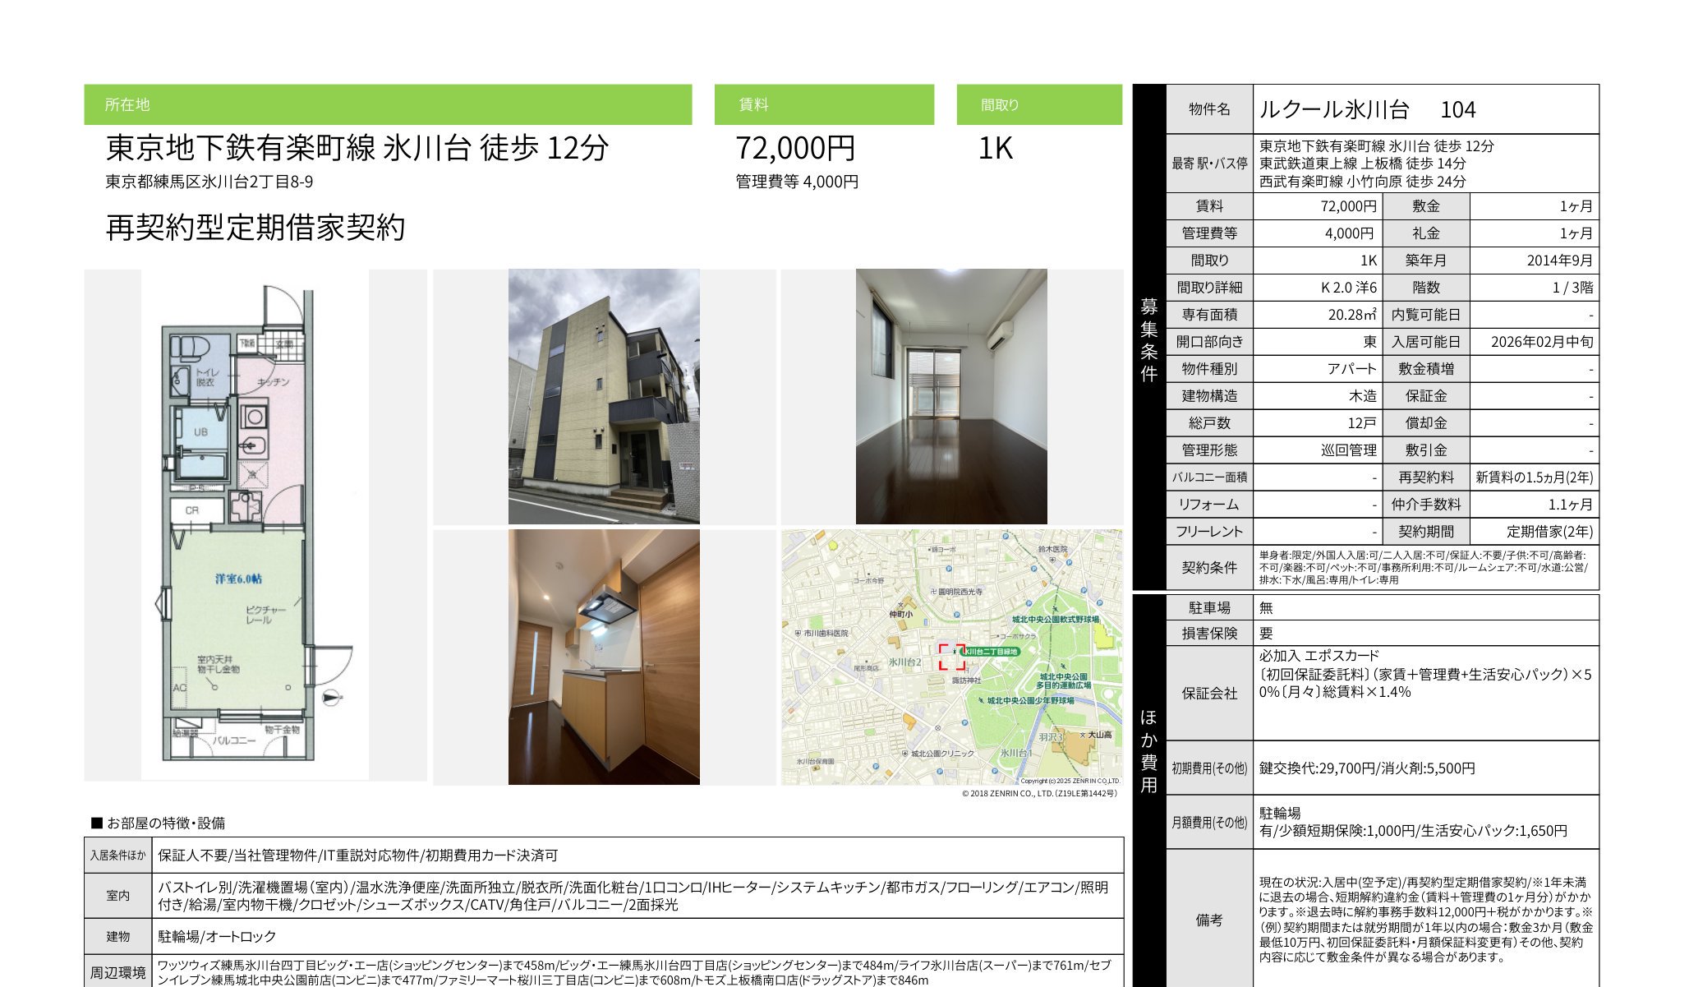Click the floor plan thumbnail image
Image resolution: width=1689 pixels, height=987 pixels.
[255, 524]
